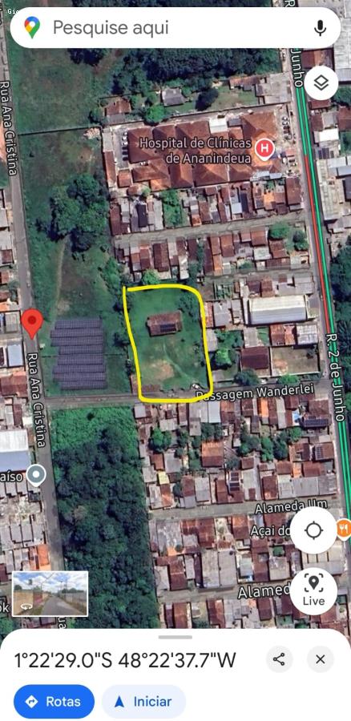
Task: Open Live View mode
Action: tap(314, 591)
